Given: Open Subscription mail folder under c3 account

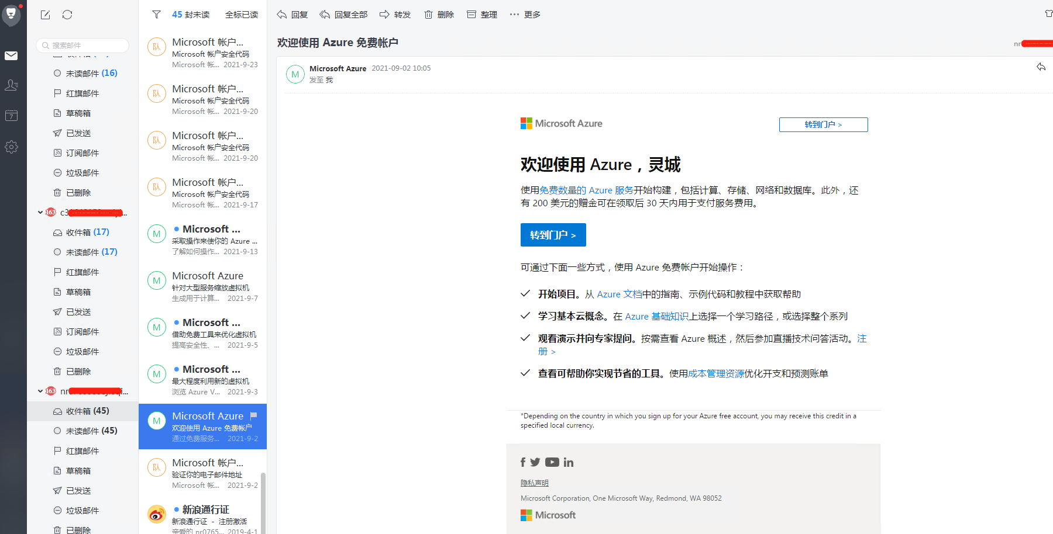Looking at the screenshot, I should [82, 332].
